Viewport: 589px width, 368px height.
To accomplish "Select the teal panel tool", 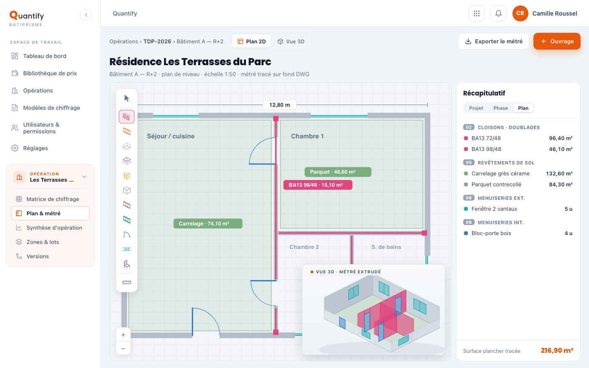I will pyautogui.click(x=127, y=220).
